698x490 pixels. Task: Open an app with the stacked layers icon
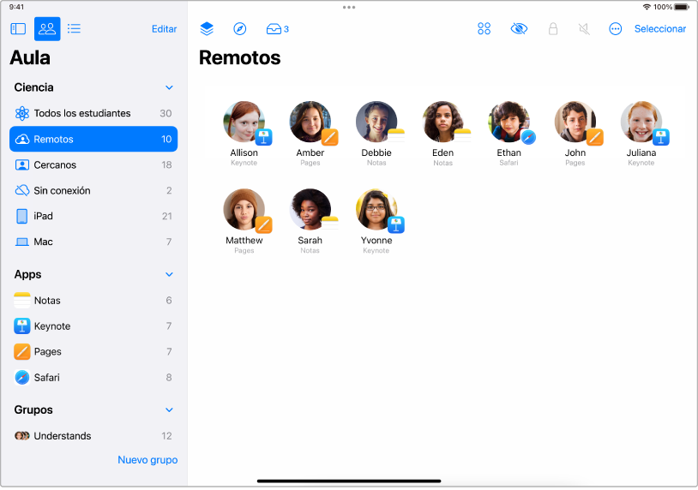[207, 29]
